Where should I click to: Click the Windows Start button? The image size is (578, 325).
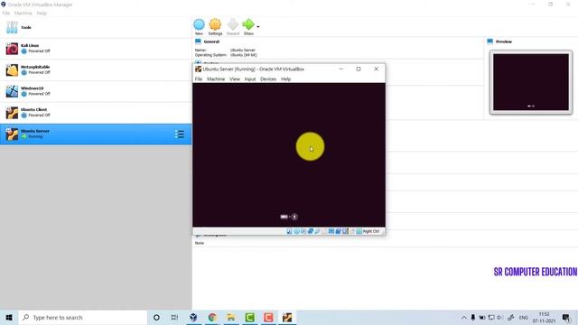9,317
